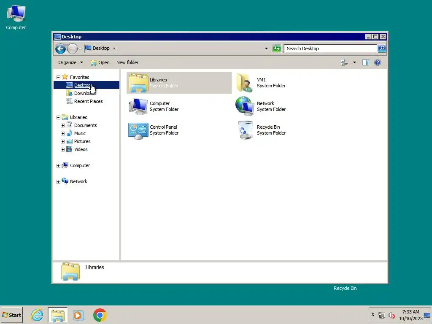432x324 pixels.
Task: Open the address bar history dropdown
Action: [266, 49]
